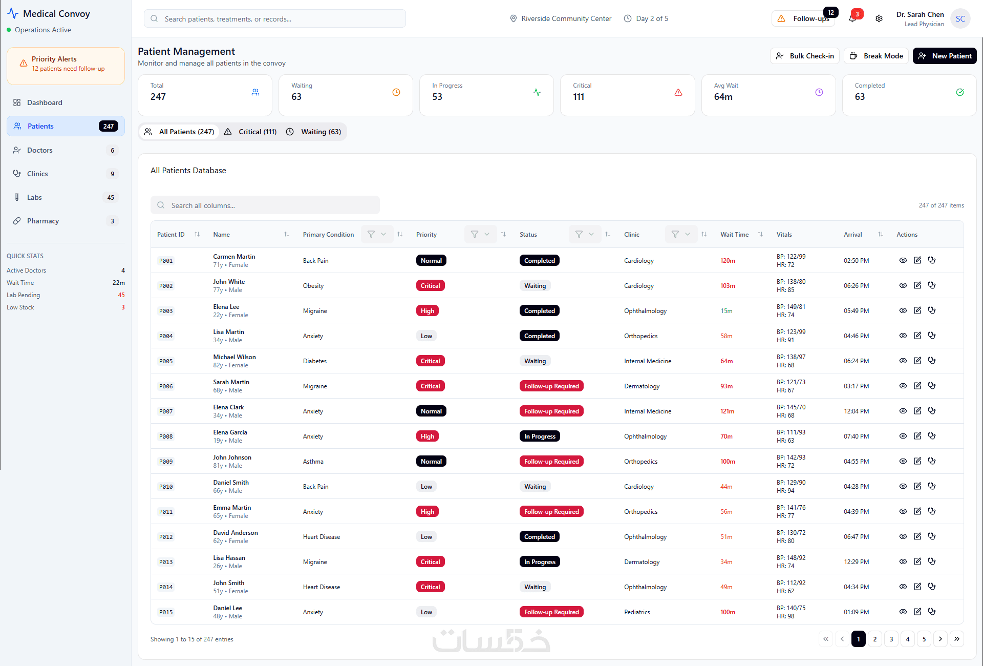
Task: Expand Clinic column filter dropdown
Action: point(681,235)
